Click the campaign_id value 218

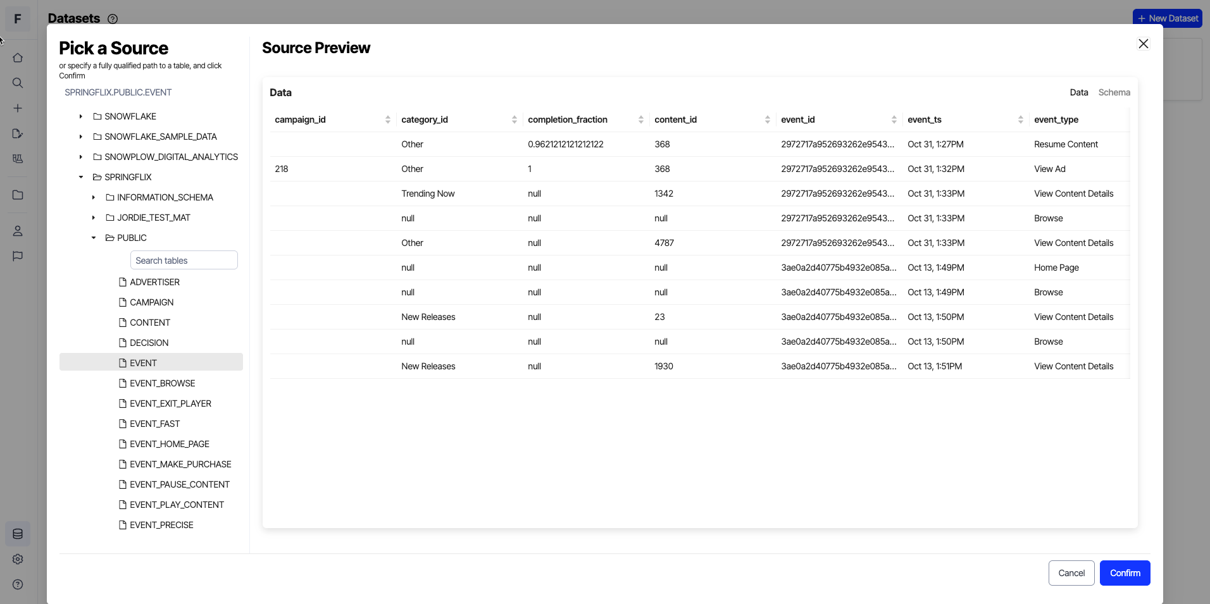pos(282,169)
